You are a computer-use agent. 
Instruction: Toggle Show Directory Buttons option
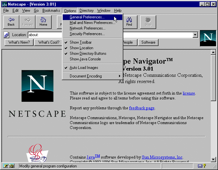pos(92,53)
